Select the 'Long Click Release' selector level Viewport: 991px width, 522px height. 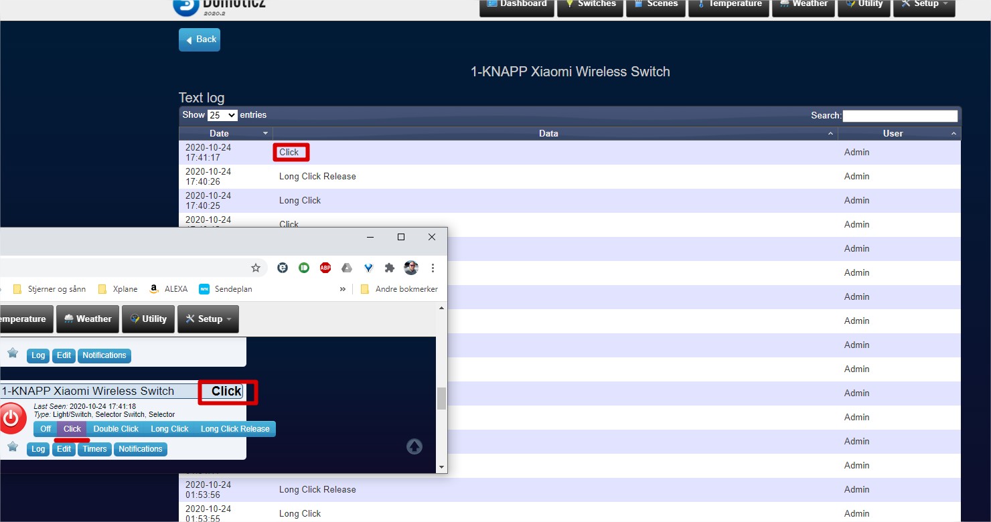point(235,429)
